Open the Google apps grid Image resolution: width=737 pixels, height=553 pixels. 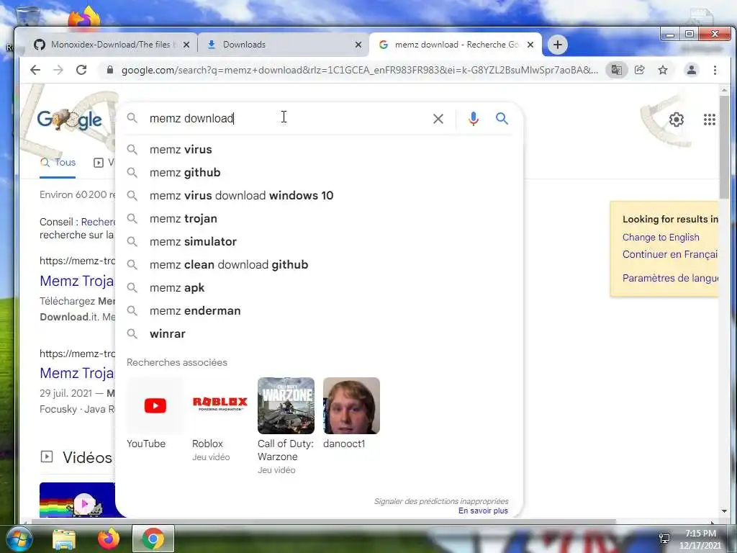709,120
